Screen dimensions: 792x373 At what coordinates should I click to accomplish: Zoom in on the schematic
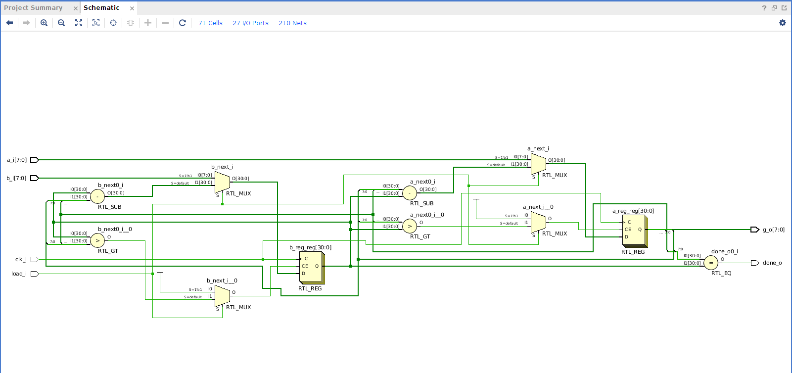(x=44, y=23)
